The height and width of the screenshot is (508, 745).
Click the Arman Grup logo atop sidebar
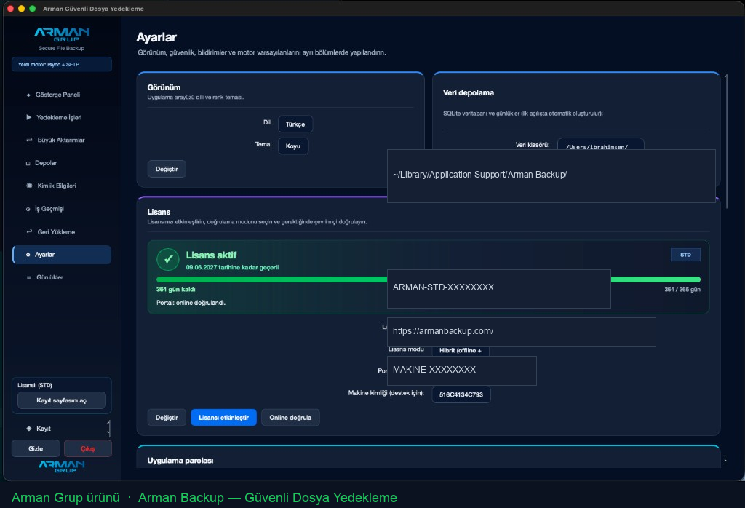coord(62,34)
